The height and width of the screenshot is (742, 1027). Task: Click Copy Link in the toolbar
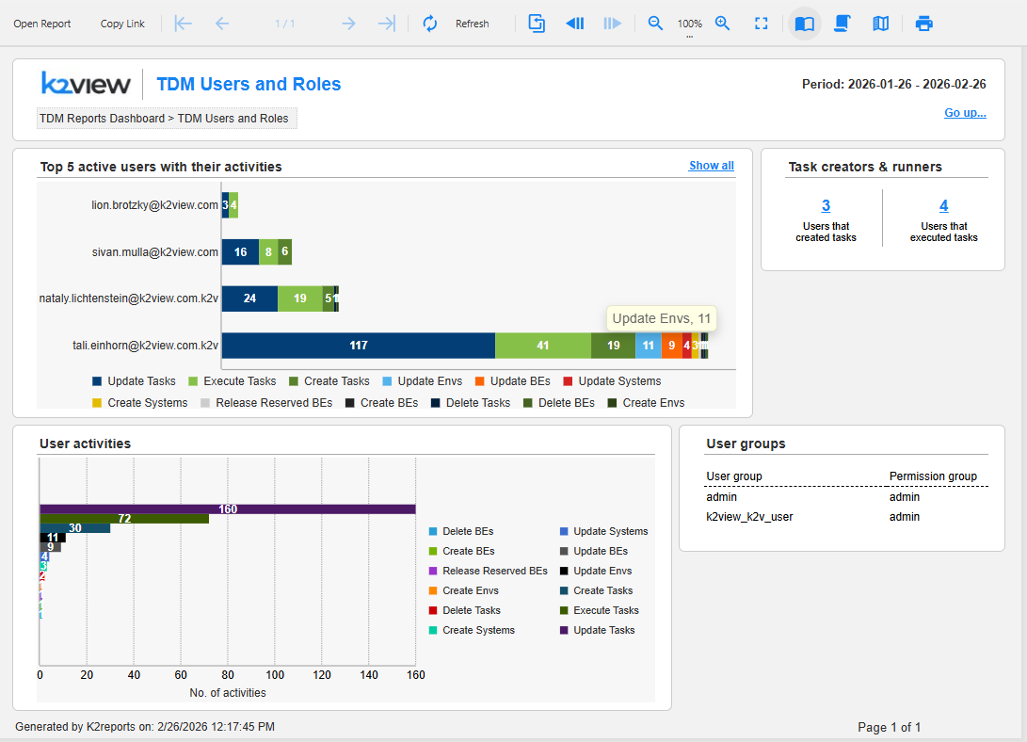point(122,24)
